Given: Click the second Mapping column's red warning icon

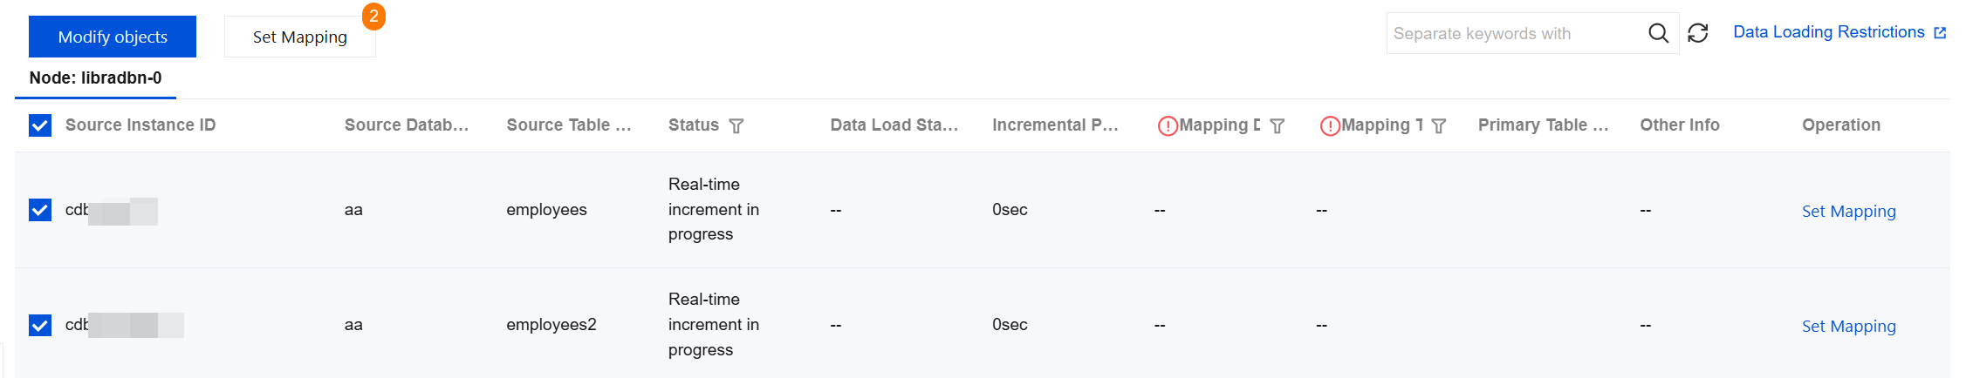Looking at the screenshot, I should [1330, 125].
